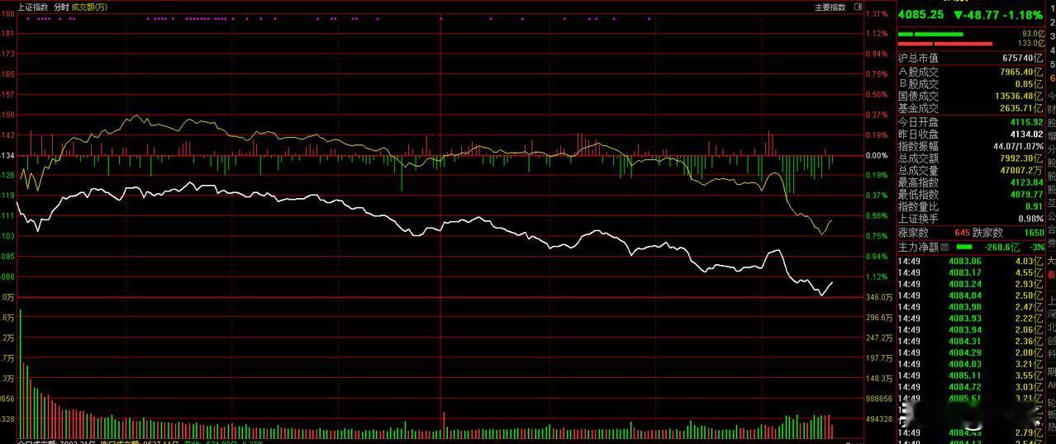Click the green 93.0亿 progress bar
Screen dimensions: 1056x444
[930, 34]
